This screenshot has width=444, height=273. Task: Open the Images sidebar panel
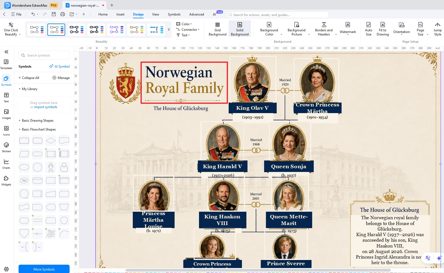(x=6, y=114)
